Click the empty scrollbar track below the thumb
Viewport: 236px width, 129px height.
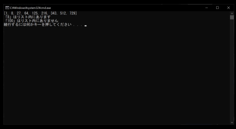tap(232, 70)
